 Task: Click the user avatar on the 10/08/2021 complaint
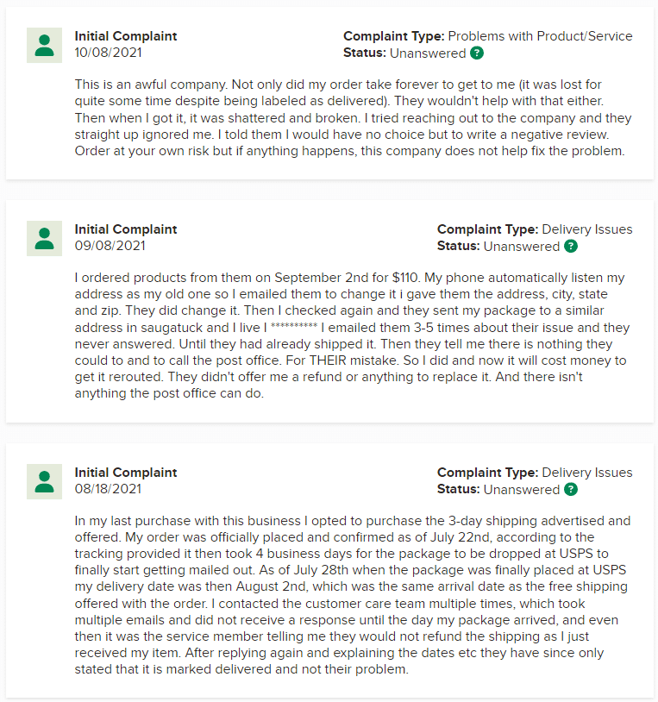click(x=44, y=45)
